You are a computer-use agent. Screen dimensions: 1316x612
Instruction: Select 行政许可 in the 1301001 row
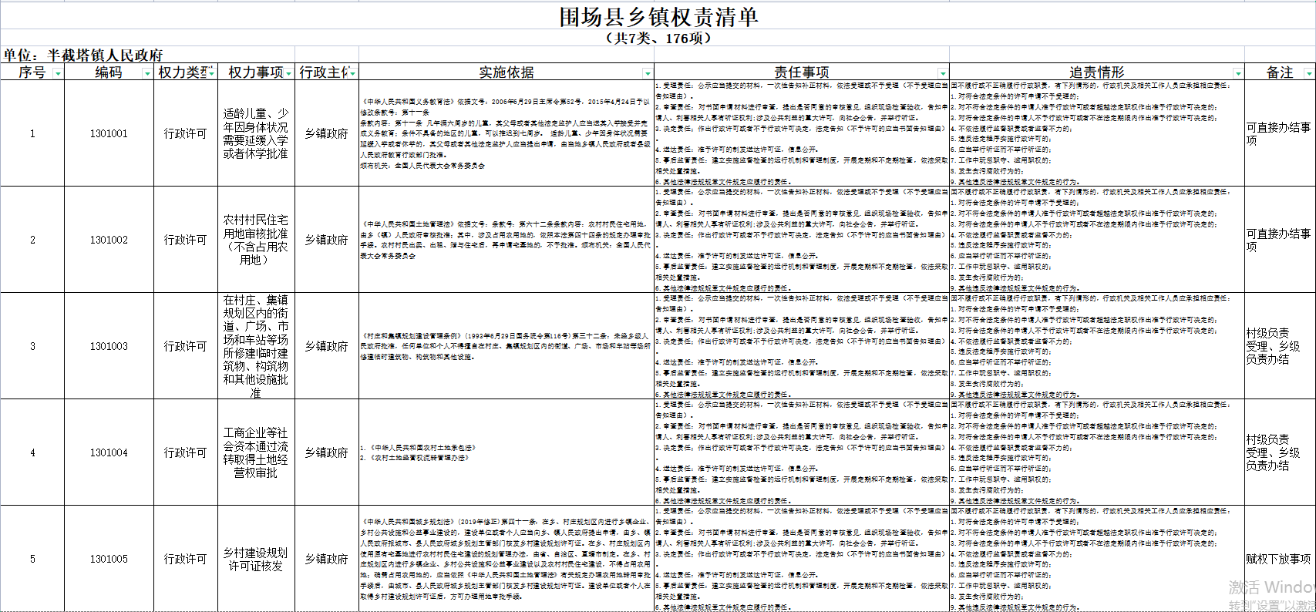[x=186, y=133]
